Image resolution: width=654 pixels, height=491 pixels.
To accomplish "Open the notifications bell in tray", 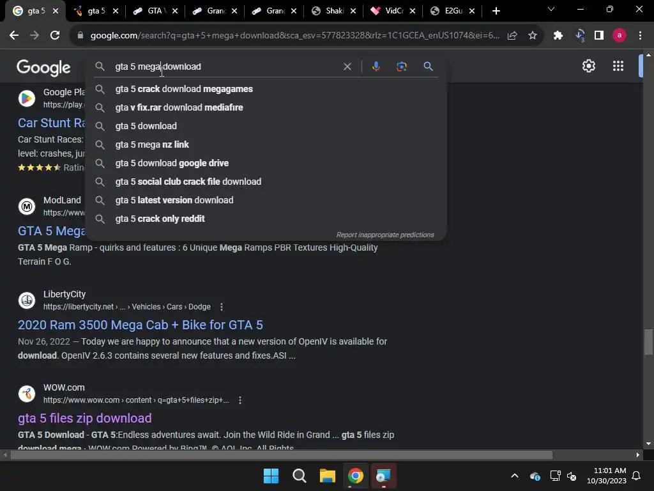I will click(x=637, y=476).
